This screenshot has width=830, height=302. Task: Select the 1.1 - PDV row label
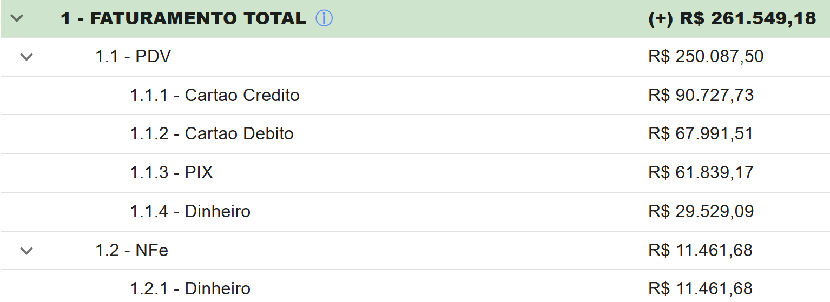[x=133, y=56]
